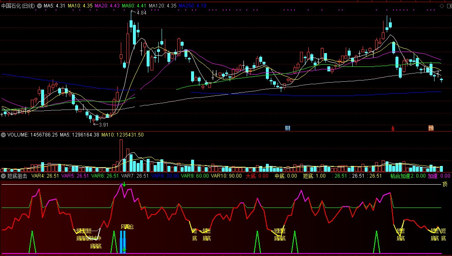Click the orange 预 marker on the timeline

431,128
